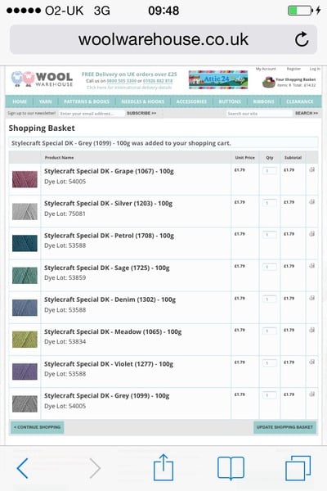Image resolution: width=327 pixels, height=491 pixels.
Task: Open the Clearance menu tab
Action: click(x=299, y=101)
